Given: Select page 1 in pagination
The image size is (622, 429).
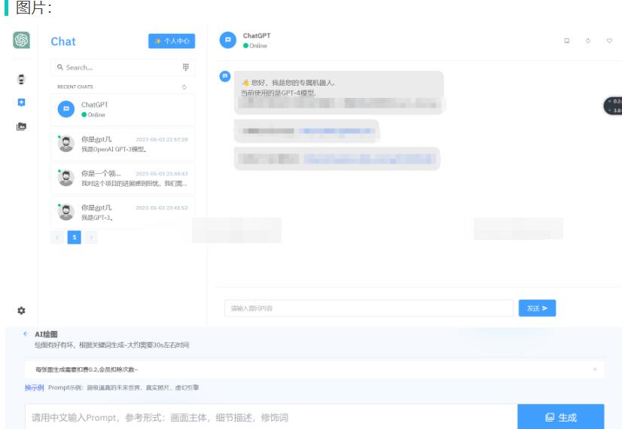Looking at the screenshot, I should click(75, 238).
